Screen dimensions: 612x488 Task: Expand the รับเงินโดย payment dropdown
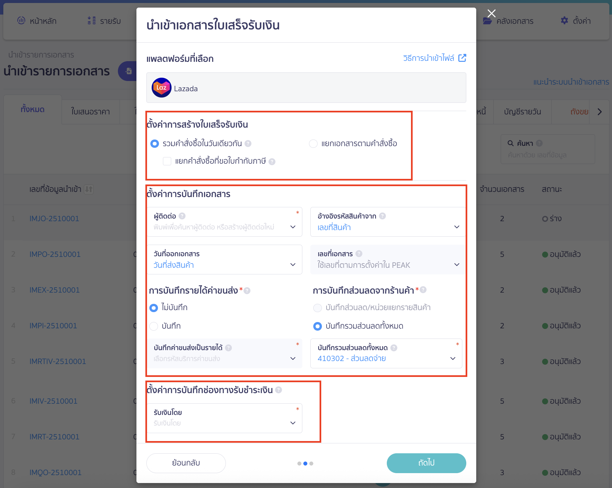292,423
